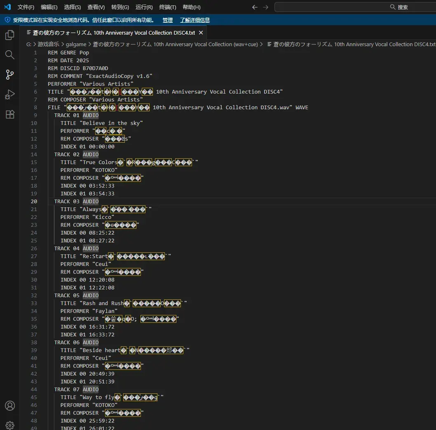Click the "TRACK 06 AUDIO" line
Screen dimensions: 436x430
click(x=76, y=342)
